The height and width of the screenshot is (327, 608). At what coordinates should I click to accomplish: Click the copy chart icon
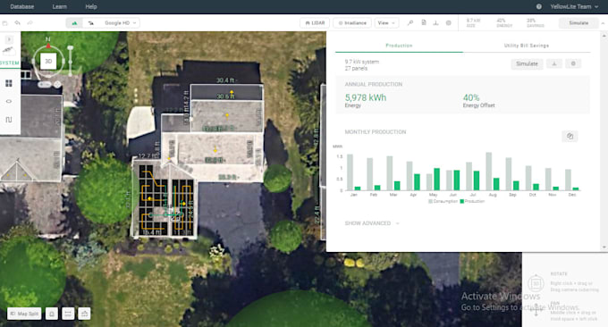click(570, 136)
